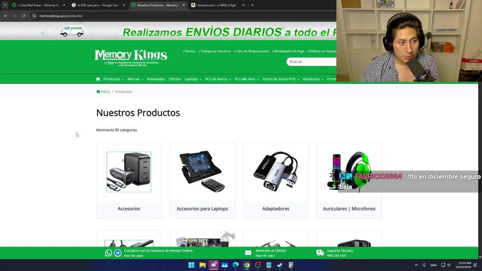Open the Accesorios category image
The width and height of the screenshot is (482, 271).
point(129,172)
